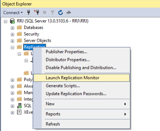Collapse the publication node under Replication subfolder
160x131 pixels.
click(26, 60)
